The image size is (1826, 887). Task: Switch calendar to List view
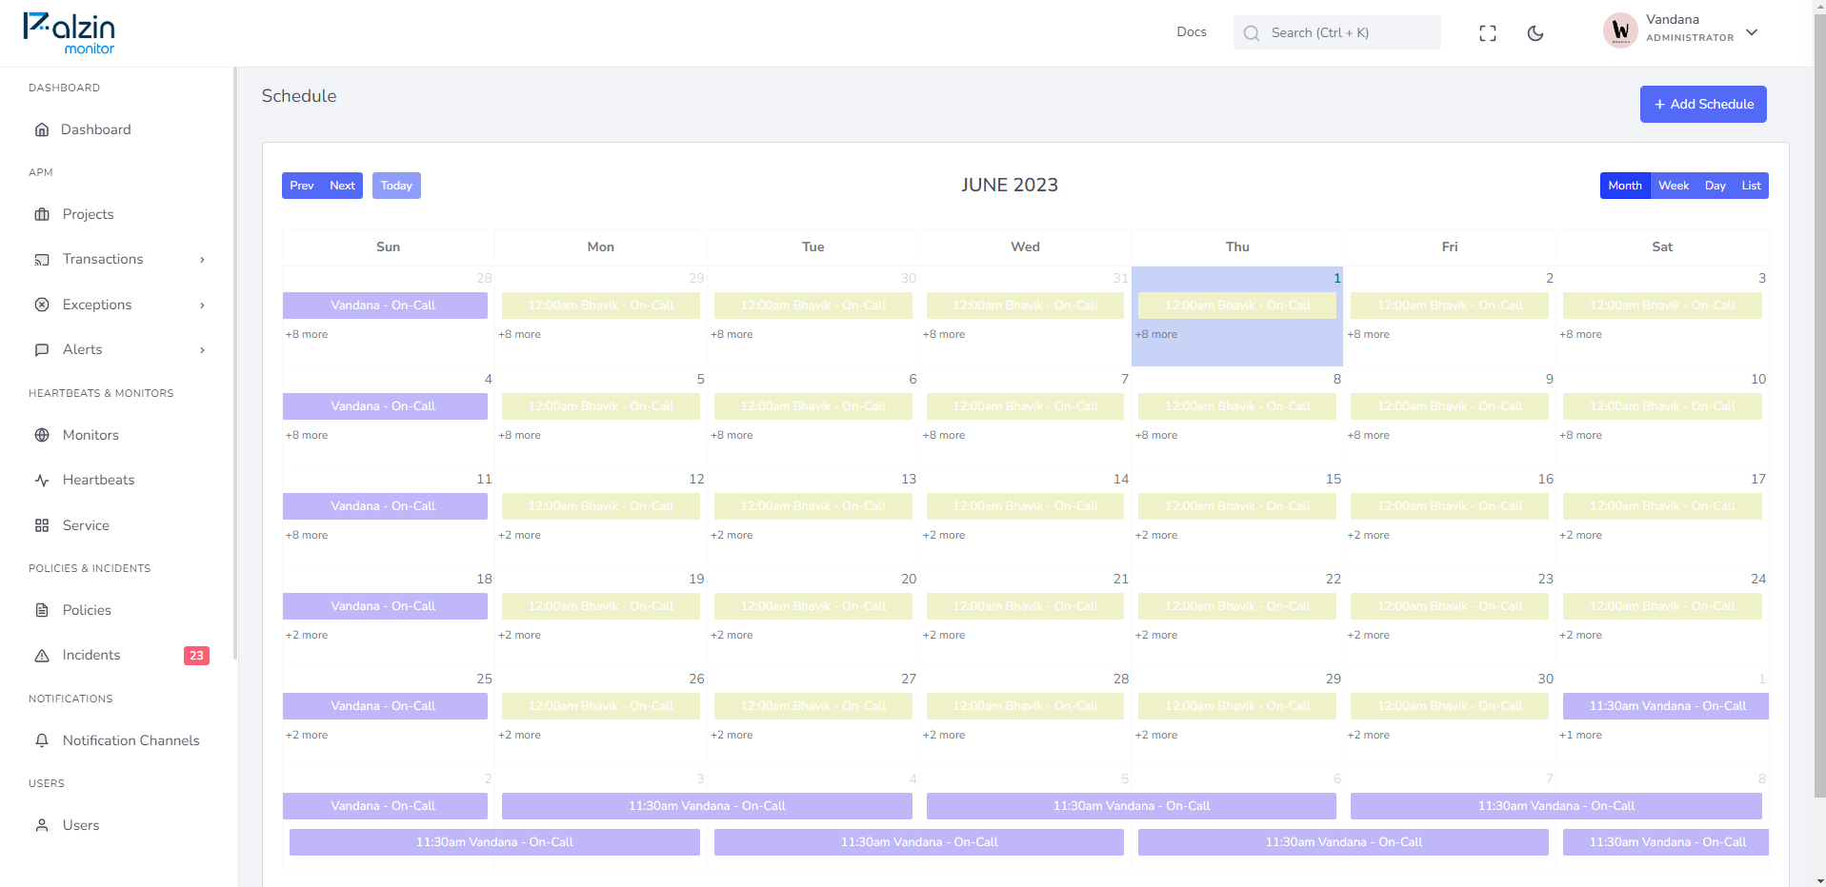pos(1751,186)
